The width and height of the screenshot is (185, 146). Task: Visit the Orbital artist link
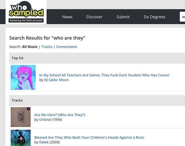[45, 119]
